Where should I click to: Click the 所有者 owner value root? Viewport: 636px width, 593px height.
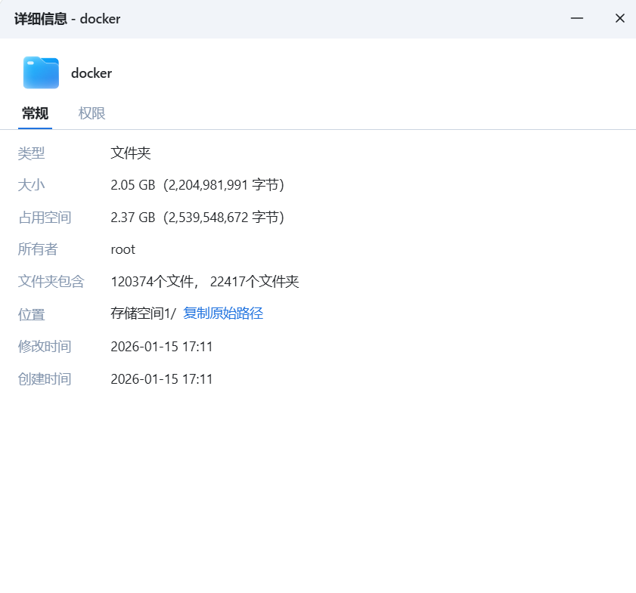[123, 249]
